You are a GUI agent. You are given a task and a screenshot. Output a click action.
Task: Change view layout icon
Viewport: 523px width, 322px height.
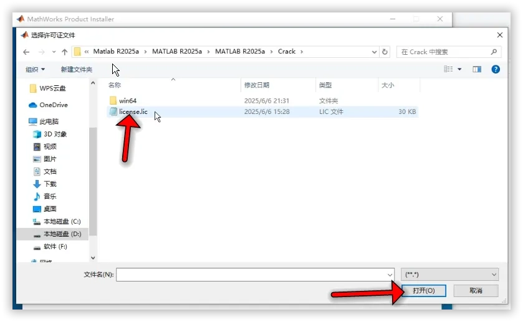click(x=448, y=69)
